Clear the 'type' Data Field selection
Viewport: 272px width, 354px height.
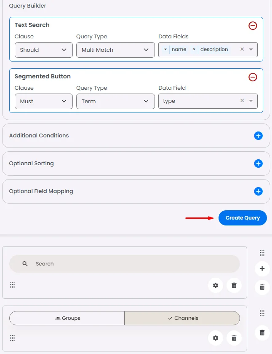242,101
